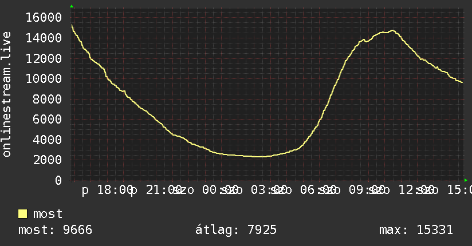
Task: Click the green arrow at x-axis end
Action: tap(466, 180)
